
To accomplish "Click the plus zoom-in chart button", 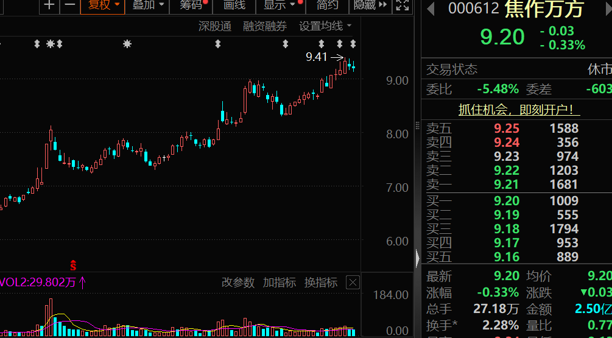I will click(x=49, y=5).
